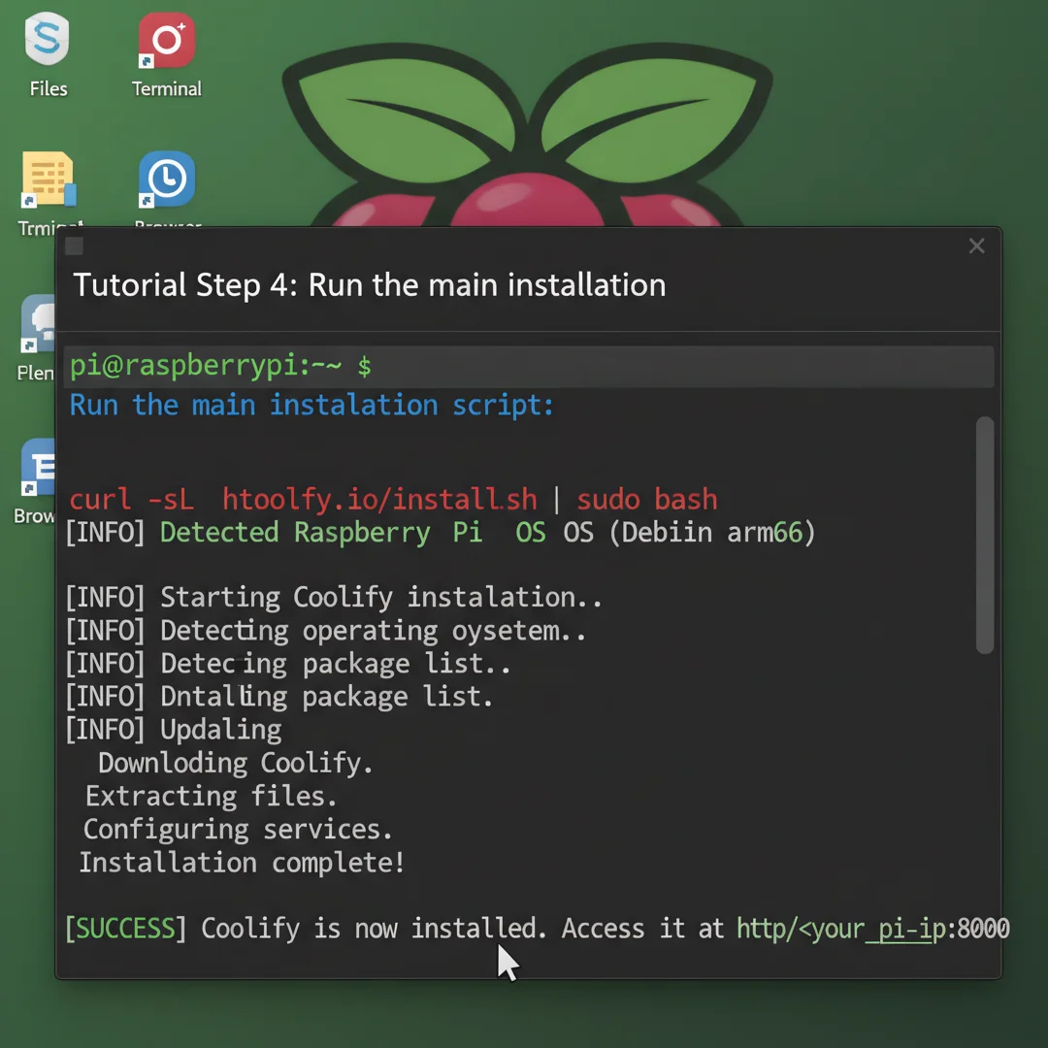This screenshot has width=1048, height=1048.
Task: Click the terminal vertical scrollbar
Action: coord(985,535)
